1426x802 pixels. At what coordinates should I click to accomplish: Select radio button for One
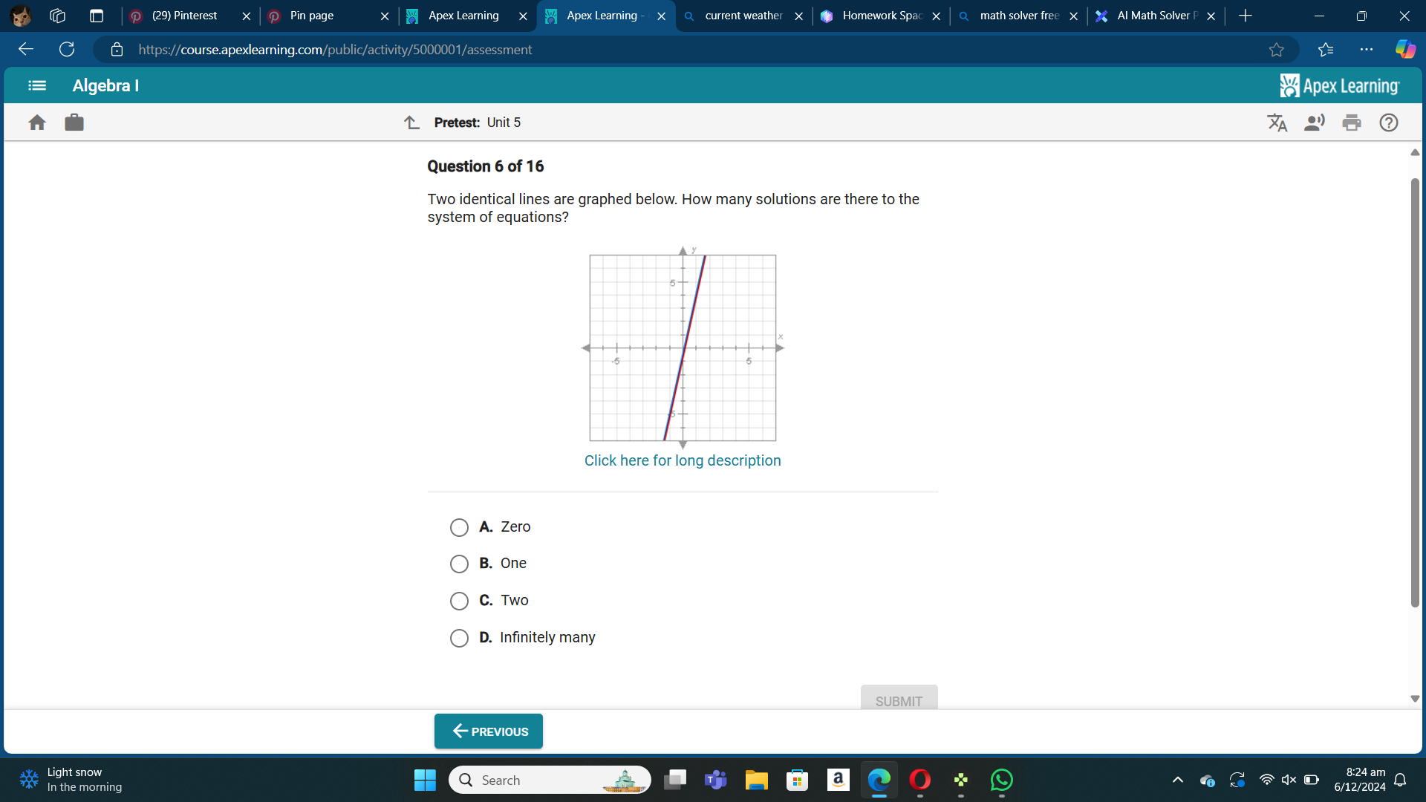coord(458,563)
